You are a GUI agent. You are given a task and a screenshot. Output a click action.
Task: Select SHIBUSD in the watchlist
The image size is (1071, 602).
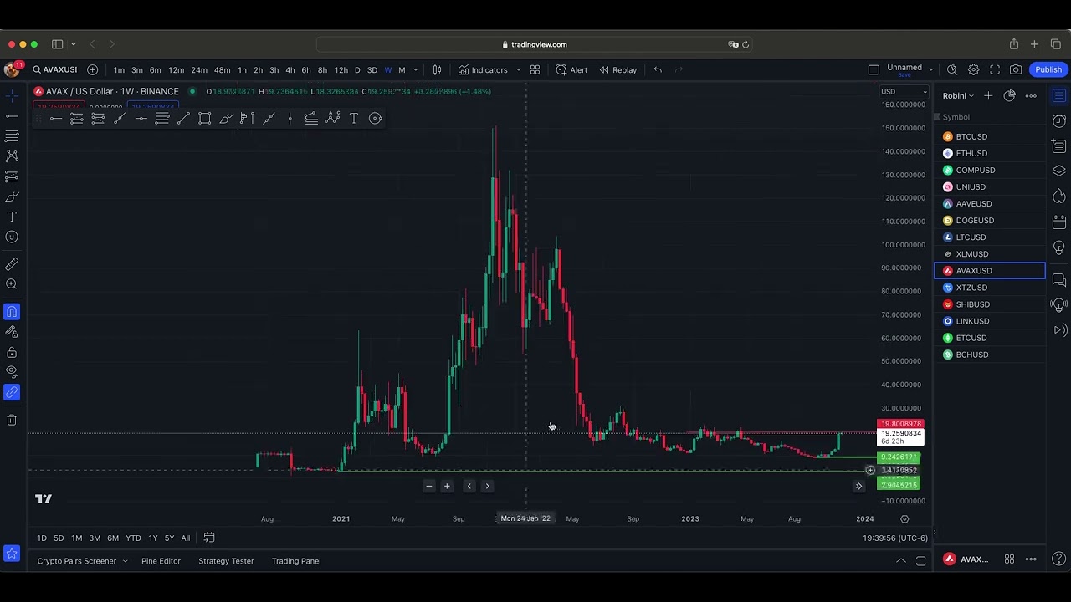[990, 304]
